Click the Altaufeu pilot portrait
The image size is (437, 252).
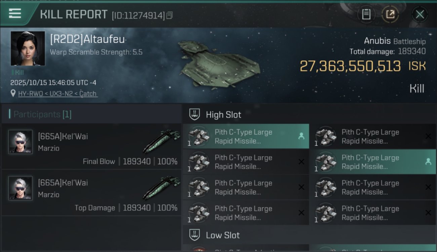click(28, 48)
